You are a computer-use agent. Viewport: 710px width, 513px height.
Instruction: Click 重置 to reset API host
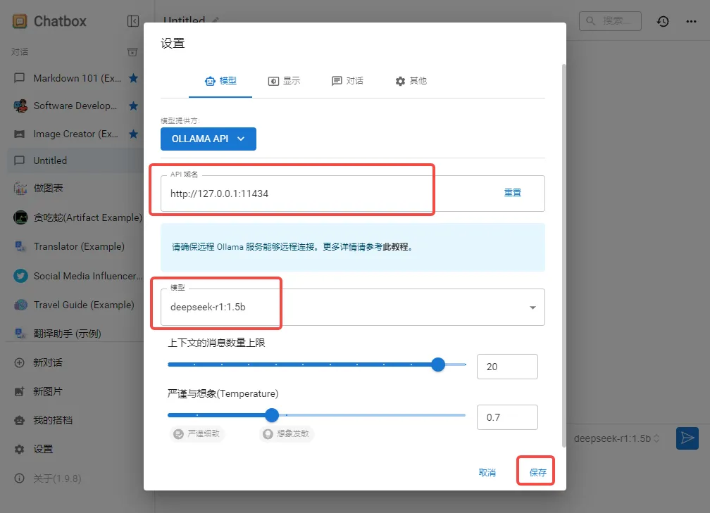point(512,193)
